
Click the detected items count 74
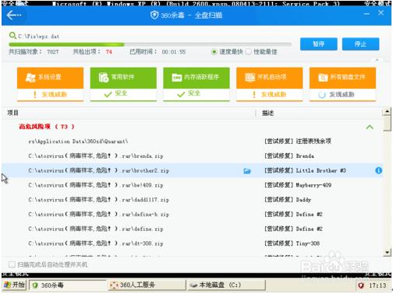coord(109,52)
